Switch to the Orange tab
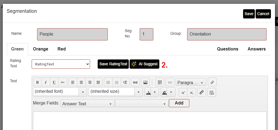 pos(41,49)
